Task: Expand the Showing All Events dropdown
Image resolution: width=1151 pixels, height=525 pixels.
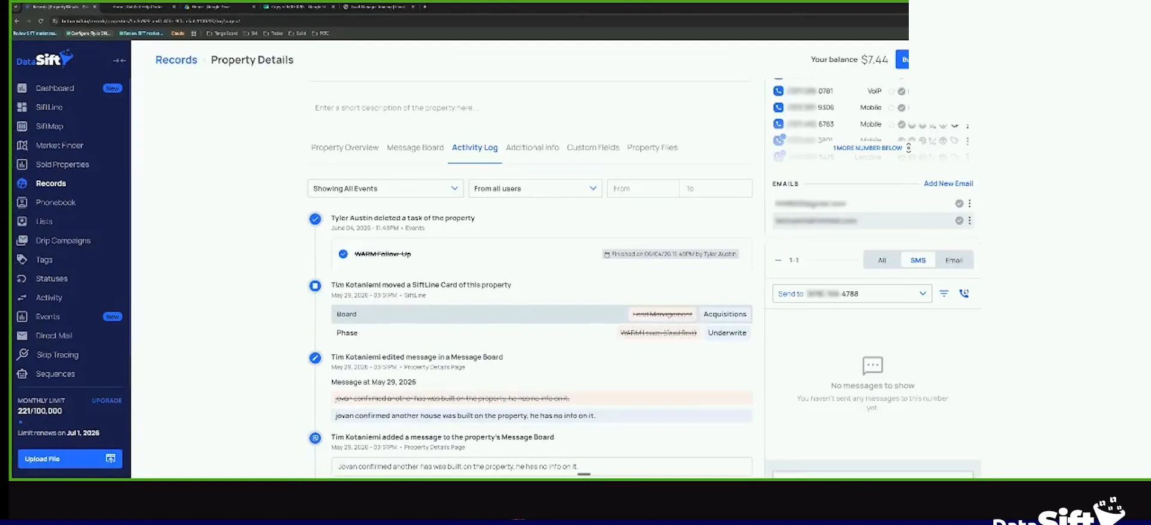Action: tap(385, 188)
